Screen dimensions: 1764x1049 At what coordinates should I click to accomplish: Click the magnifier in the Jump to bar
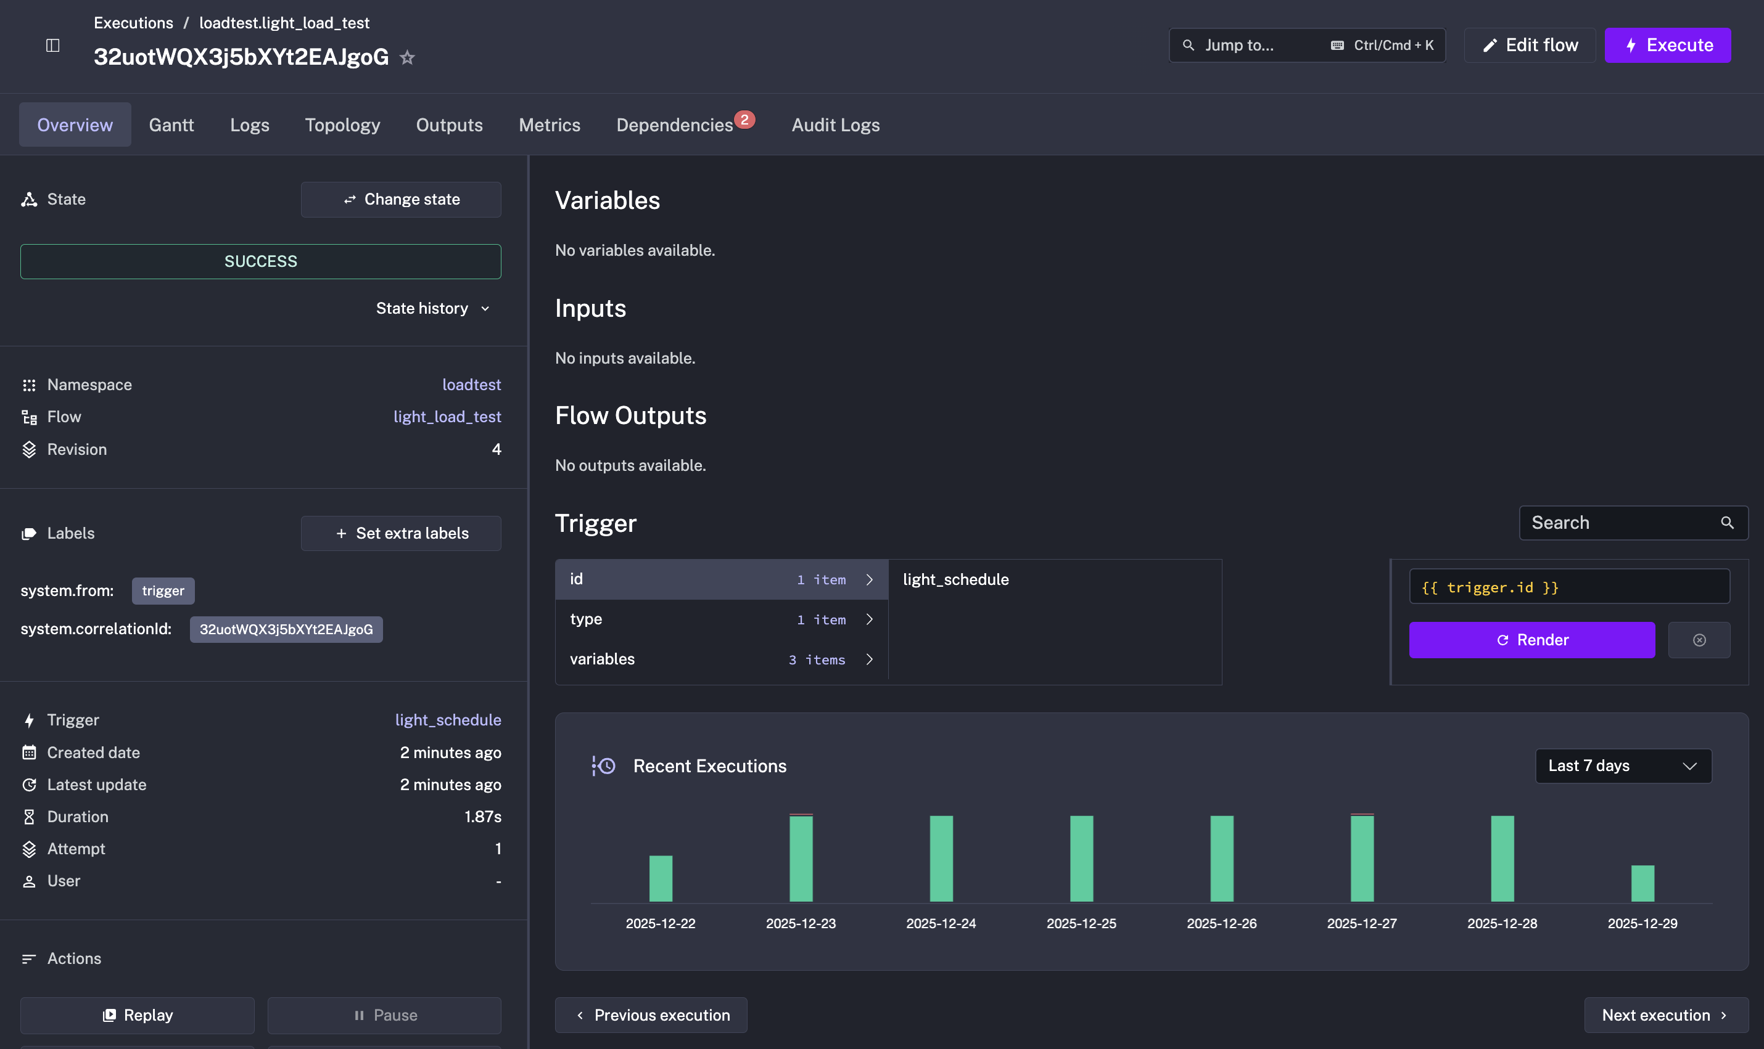[x=1189, y=44]
